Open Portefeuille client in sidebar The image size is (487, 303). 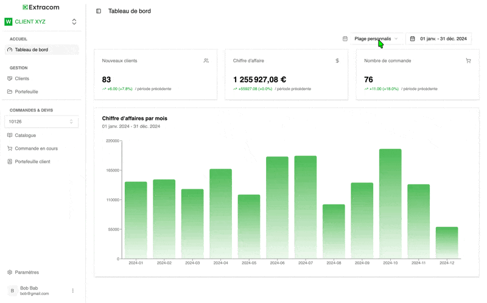(x=32, y=162)
